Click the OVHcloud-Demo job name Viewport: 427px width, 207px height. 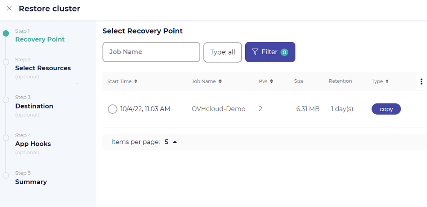click(219, 109)
